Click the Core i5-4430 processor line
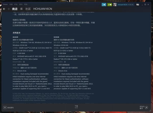This screenshot has width=153, height=113. coord(75,48)
